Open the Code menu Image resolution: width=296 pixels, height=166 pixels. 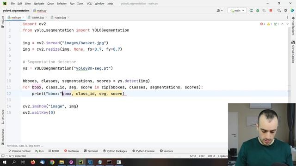click(50, 4)
